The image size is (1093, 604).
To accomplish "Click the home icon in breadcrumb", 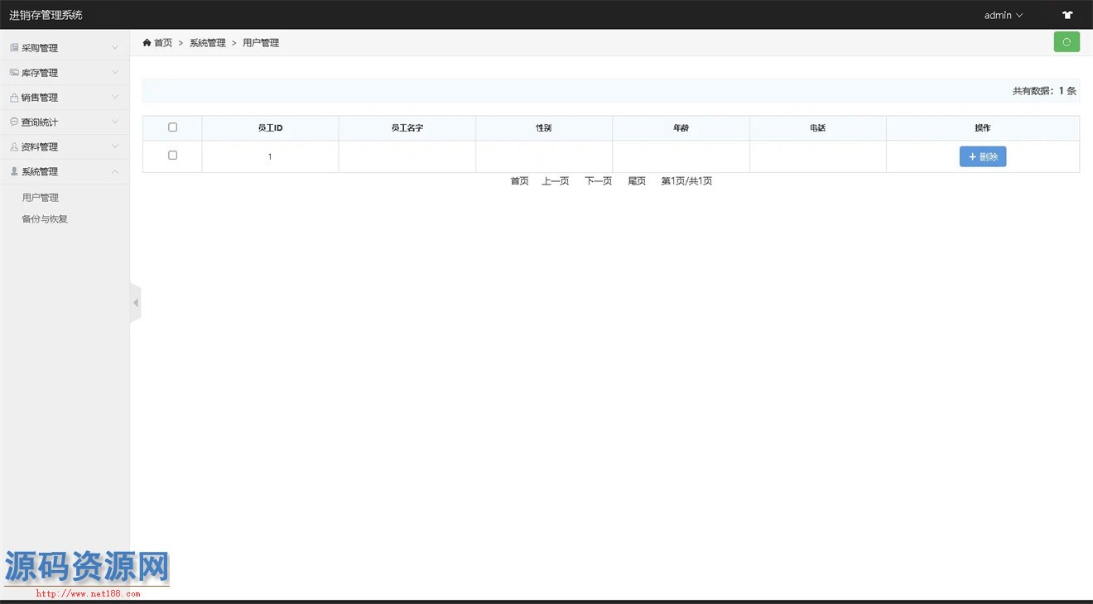I will [147, 42].
